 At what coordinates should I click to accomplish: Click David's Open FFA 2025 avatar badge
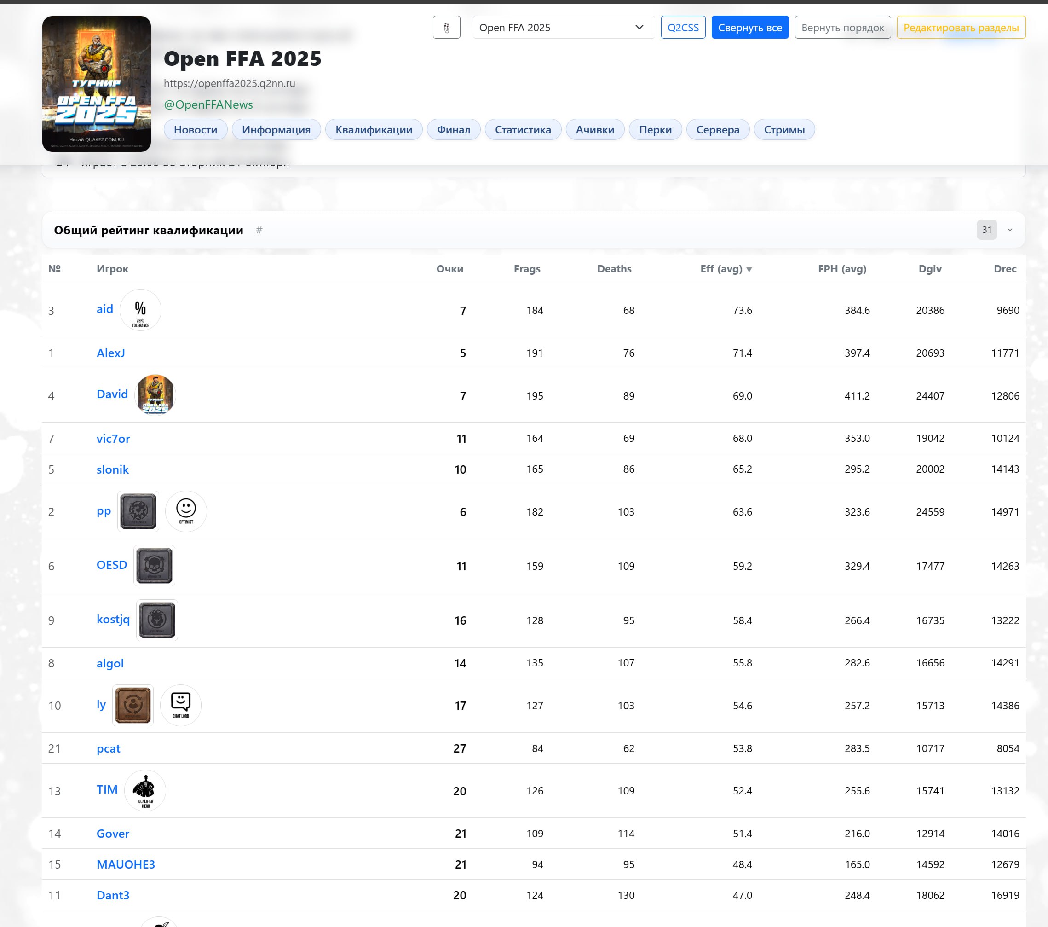click(x=155, y=395)
